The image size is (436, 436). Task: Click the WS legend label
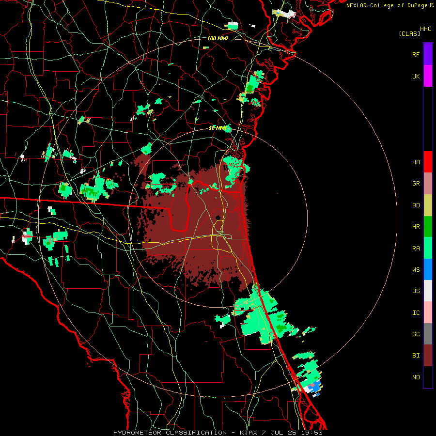tap(416, 270)
